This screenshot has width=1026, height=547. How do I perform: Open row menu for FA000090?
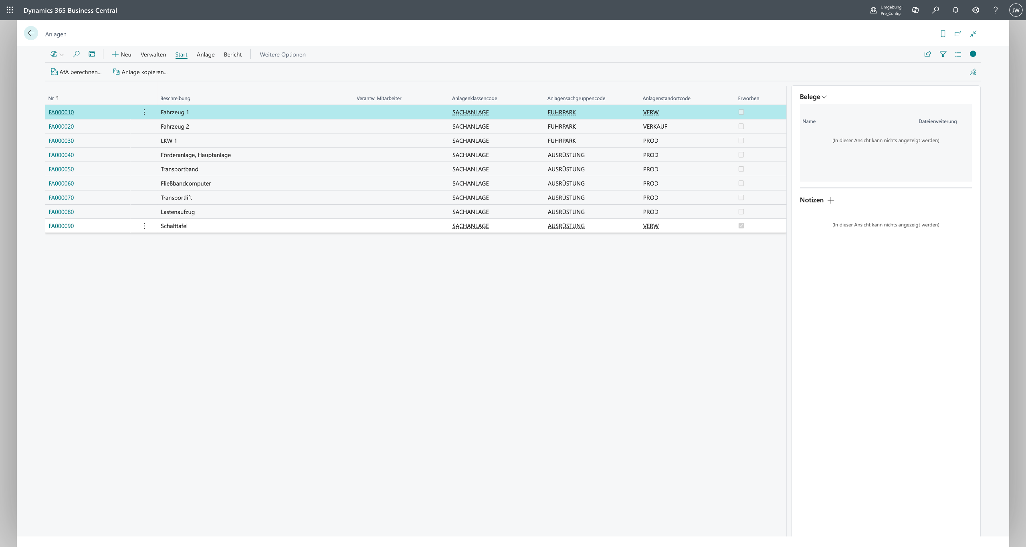point(144,226)
